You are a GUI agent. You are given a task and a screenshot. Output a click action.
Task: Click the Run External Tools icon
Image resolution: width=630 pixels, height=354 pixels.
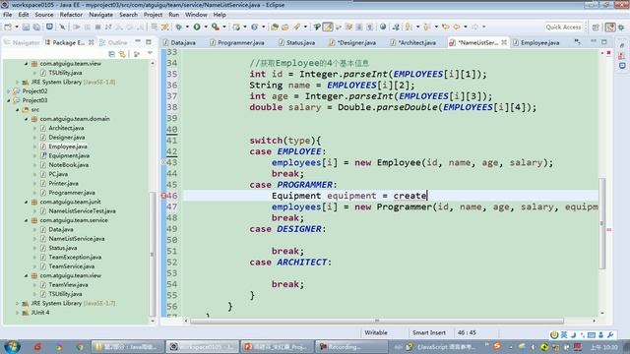click(x=216, y=27)
